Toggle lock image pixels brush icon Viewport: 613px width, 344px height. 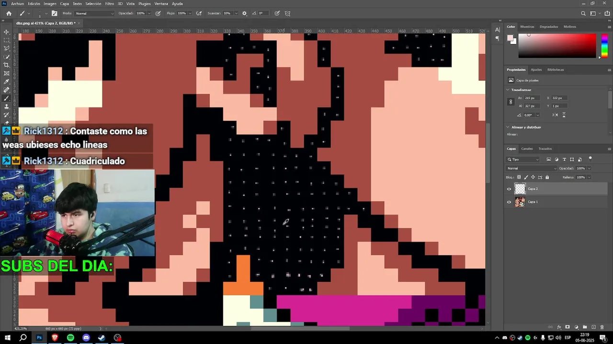point(526,177)
